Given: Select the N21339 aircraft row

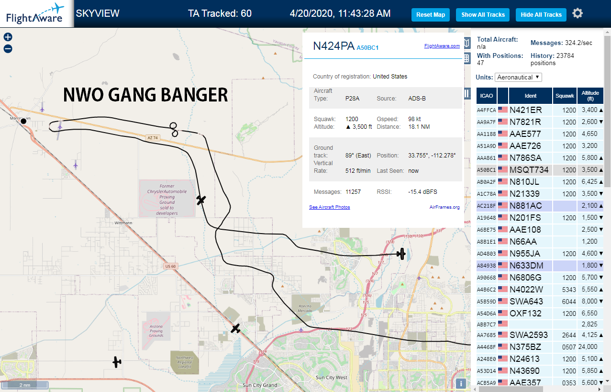Looking at the screenshot, I should tap(540, 193).
